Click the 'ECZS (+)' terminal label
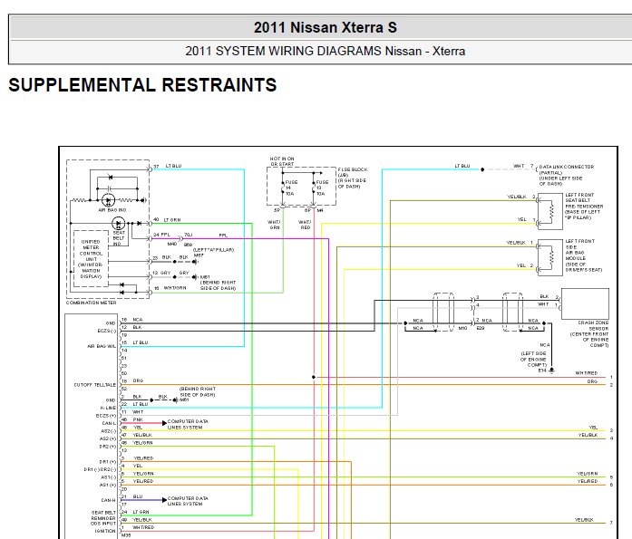This screenshot has height=539, width=632. click(x=106, y=416)
